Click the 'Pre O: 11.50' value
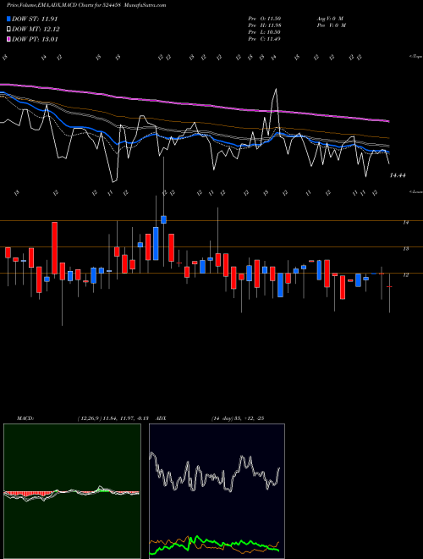423x559 pixels. (264, 19)
